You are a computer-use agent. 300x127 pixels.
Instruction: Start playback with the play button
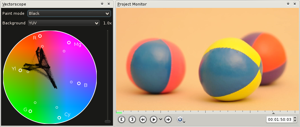click(153, 119)
